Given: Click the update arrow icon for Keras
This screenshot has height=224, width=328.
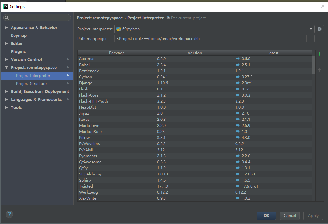Looking at the screenshot, I should click(237, 119).
